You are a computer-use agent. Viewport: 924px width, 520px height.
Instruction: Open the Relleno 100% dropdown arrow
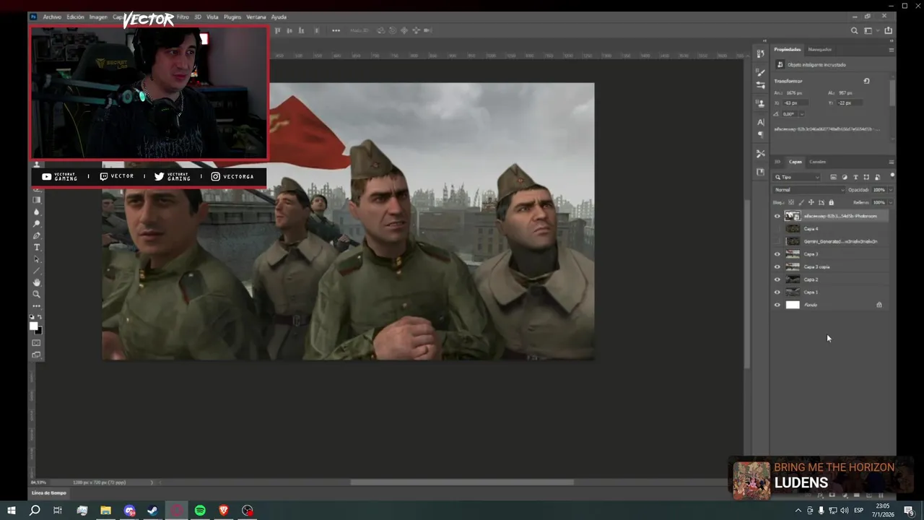tap(890, 202)
